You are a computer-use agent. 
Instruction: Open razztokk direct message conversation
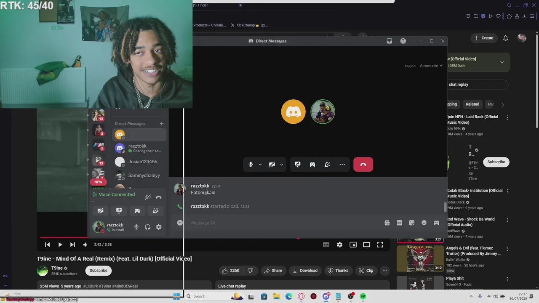tap(140, 148)
